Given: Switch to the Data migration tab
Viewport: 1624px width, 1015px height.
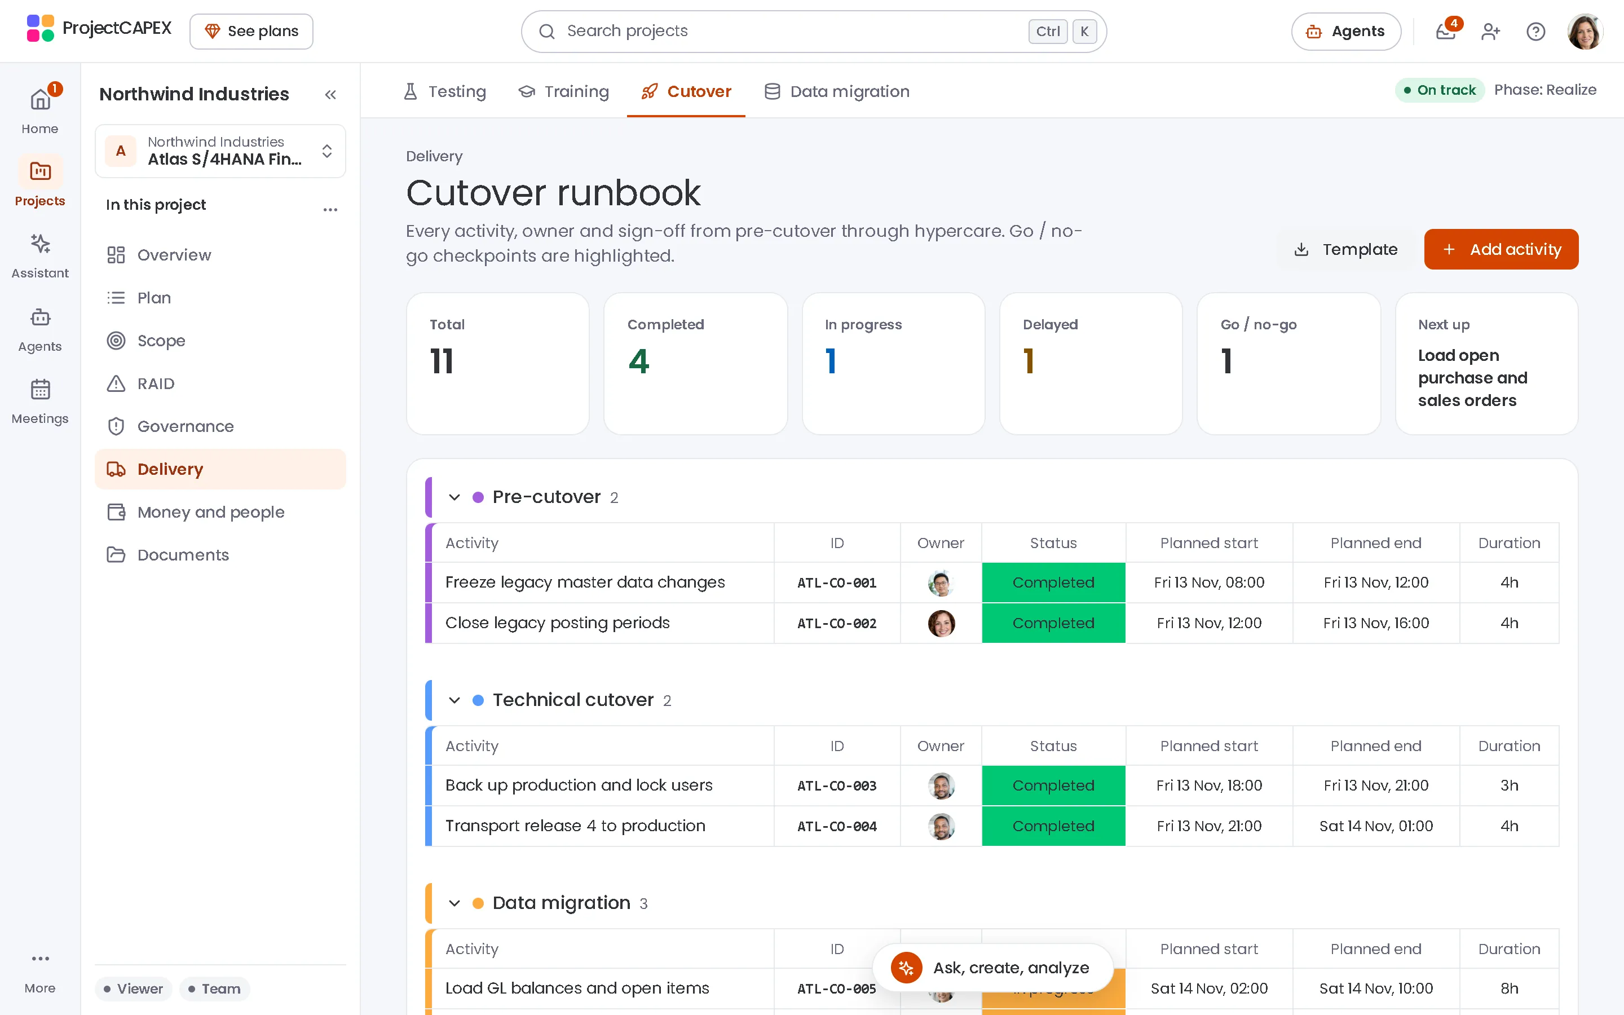Looking at the screenshot, I should [837, 91].
